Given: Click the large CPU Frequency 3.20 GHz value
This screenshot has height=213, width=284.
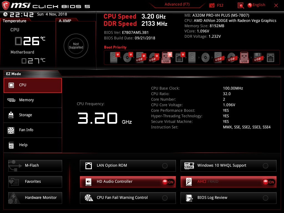Looking at the screenshot, I should (105, 118).
